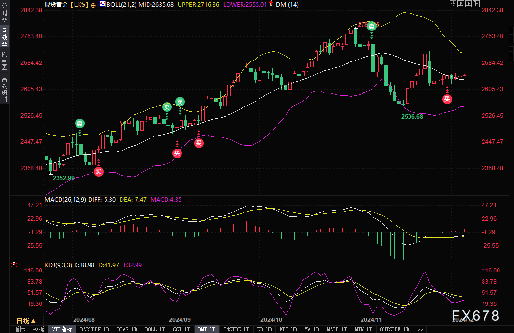Click the lower 卖 marker of the September pair

pyautogui.click(x=167, y=107)
